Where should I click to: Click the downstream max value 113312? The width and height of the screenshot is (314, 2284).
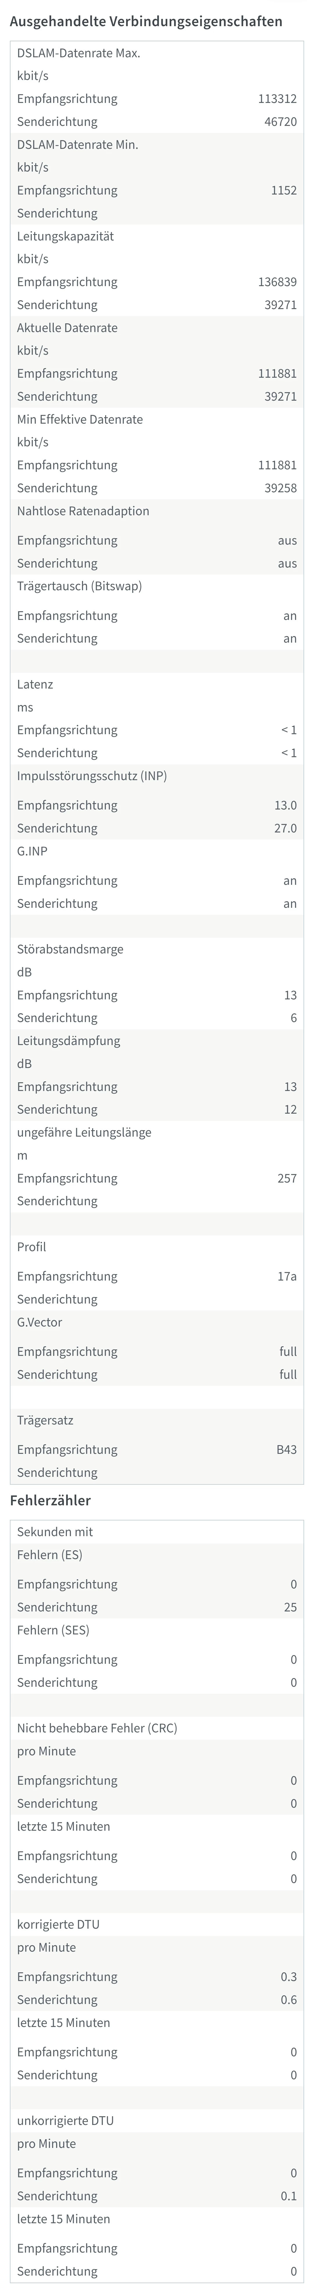coord(277,98)
